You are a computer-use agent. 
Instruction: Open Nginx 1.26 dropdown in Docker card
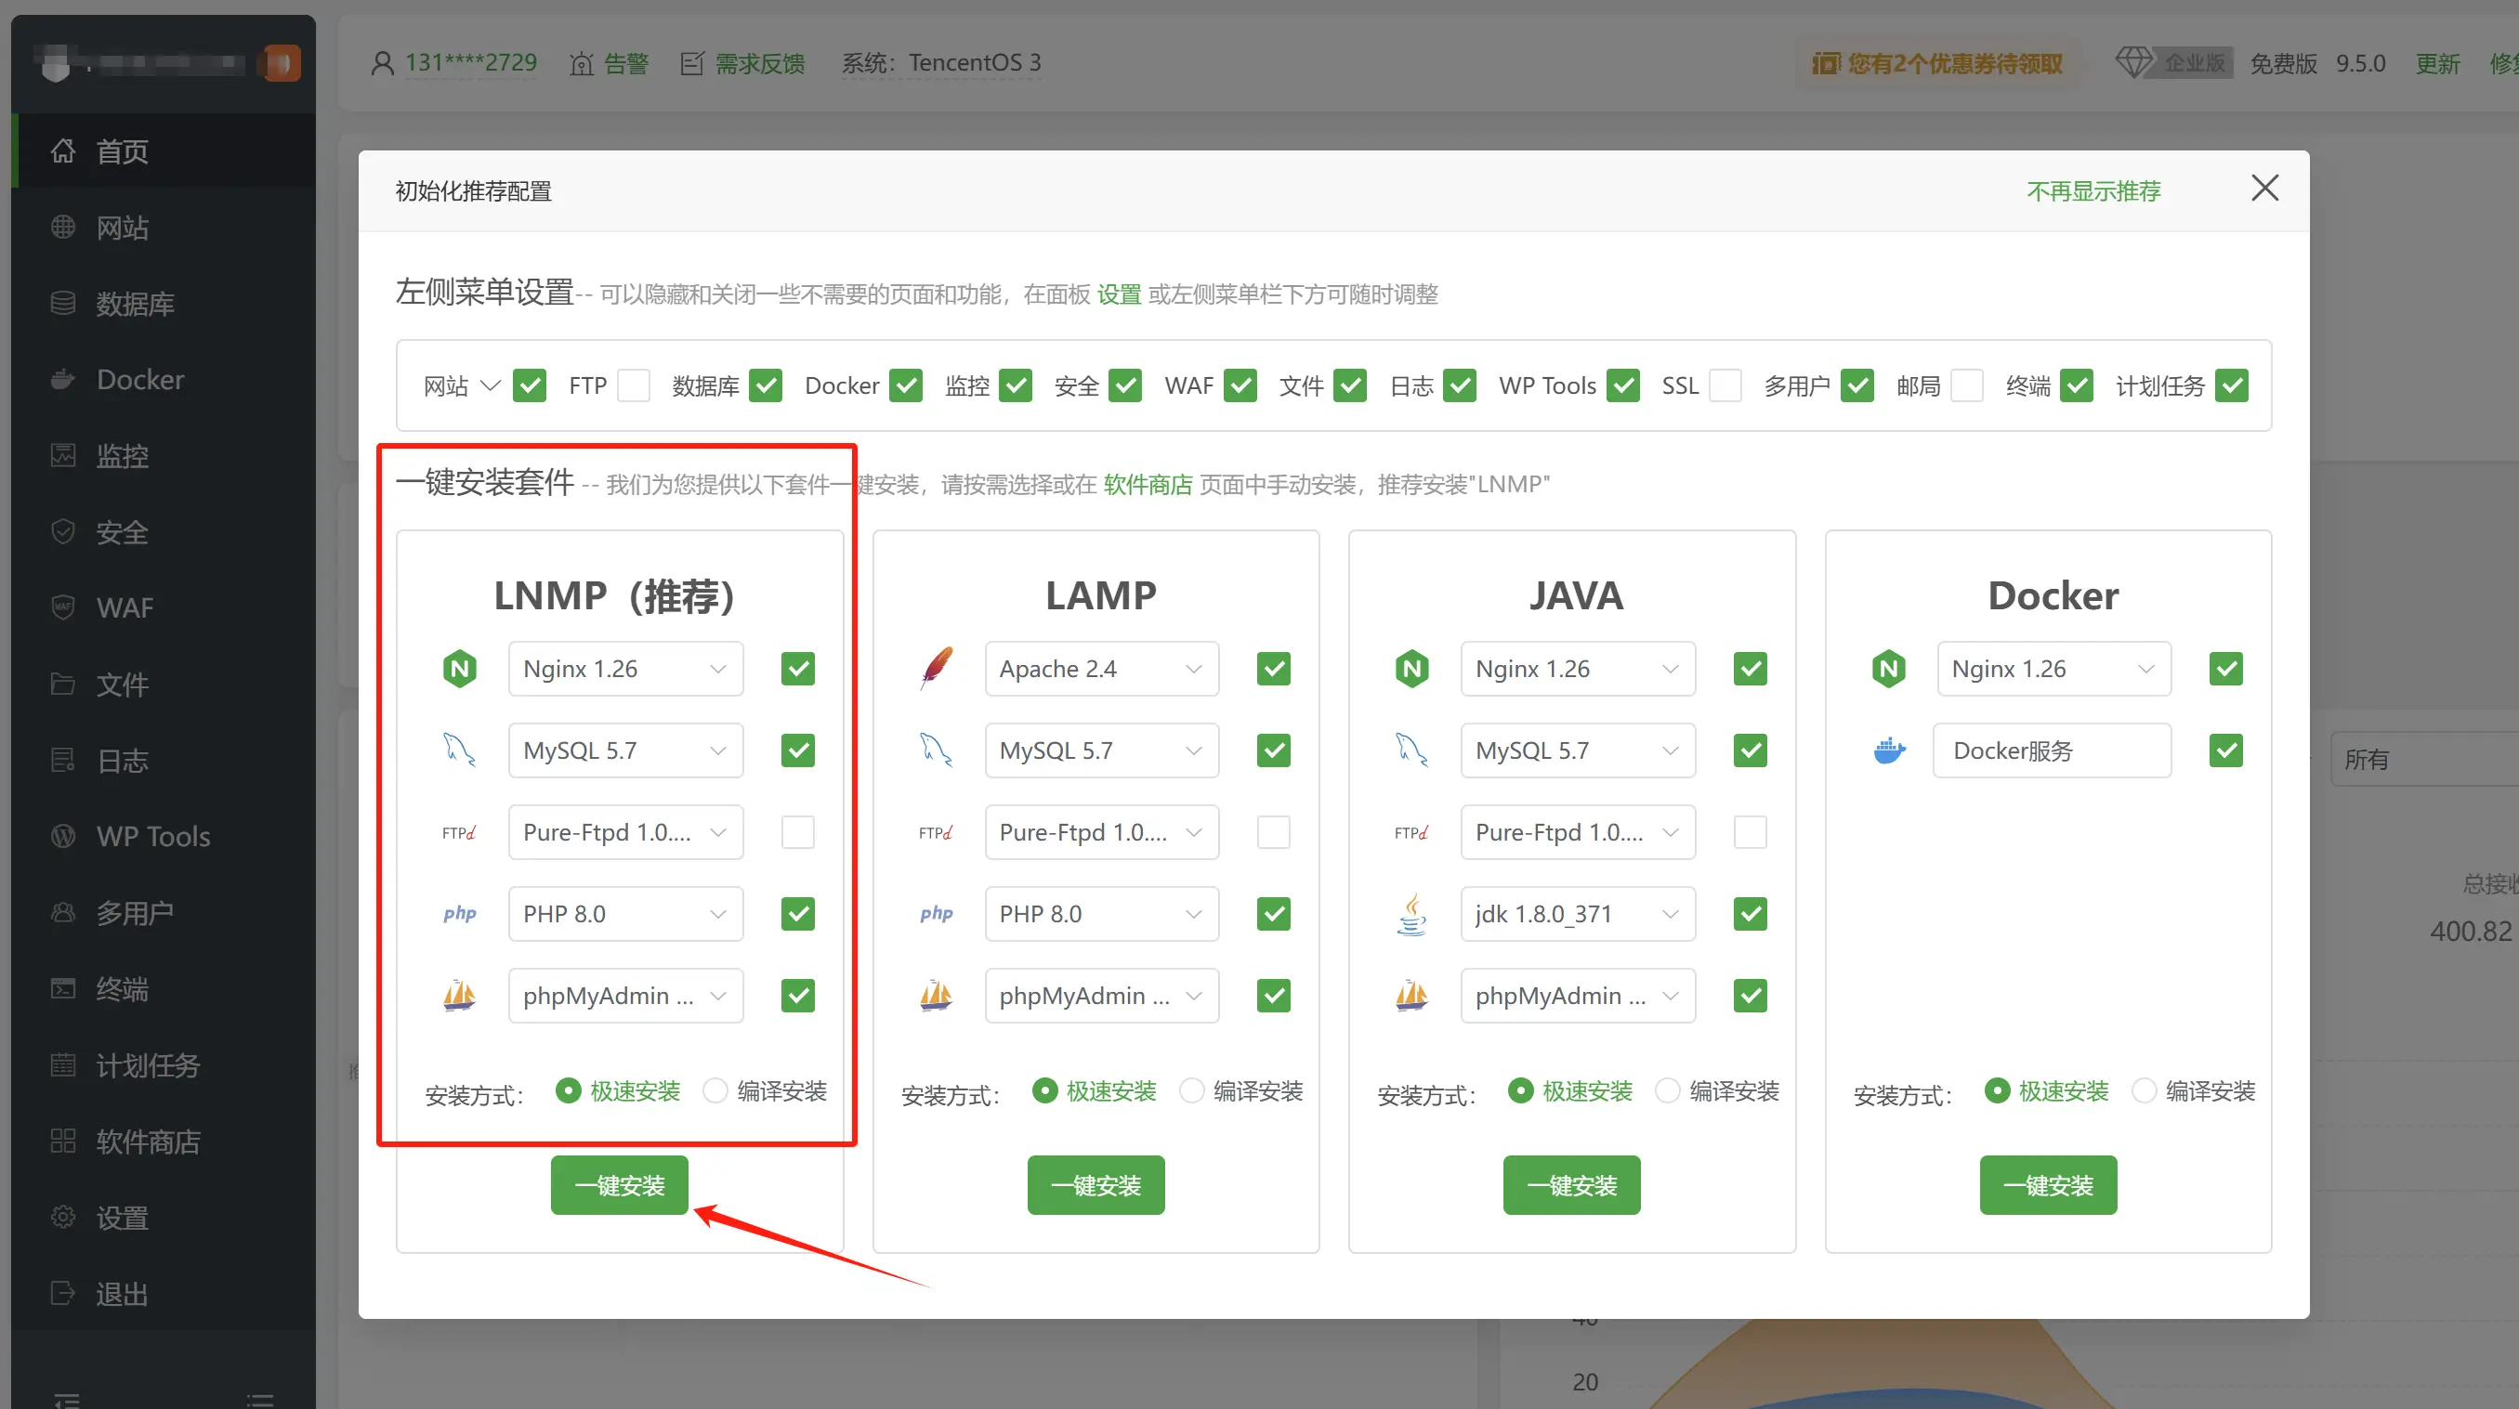[x=2054, y=669]
